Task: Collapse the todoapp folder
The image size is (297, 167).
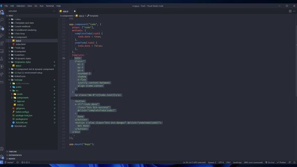Action: pos(32,80)
